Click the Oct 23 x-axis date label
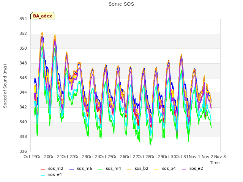 [81, 157]
